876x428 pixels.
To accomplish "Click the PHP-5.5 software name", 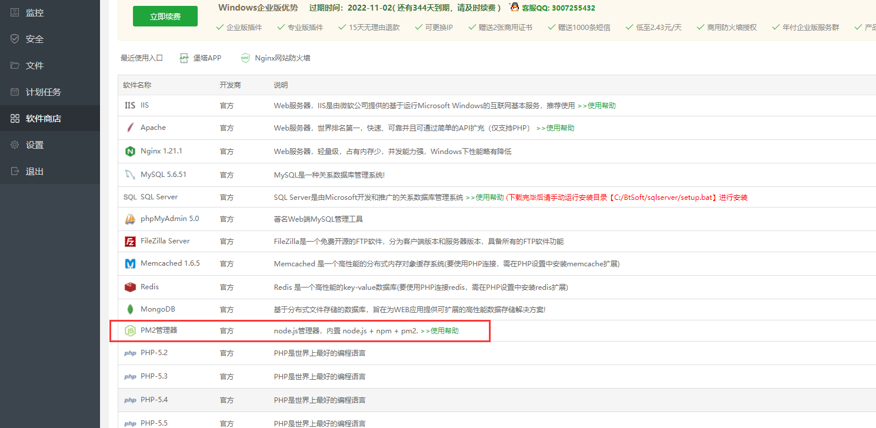I will [154, 423].
